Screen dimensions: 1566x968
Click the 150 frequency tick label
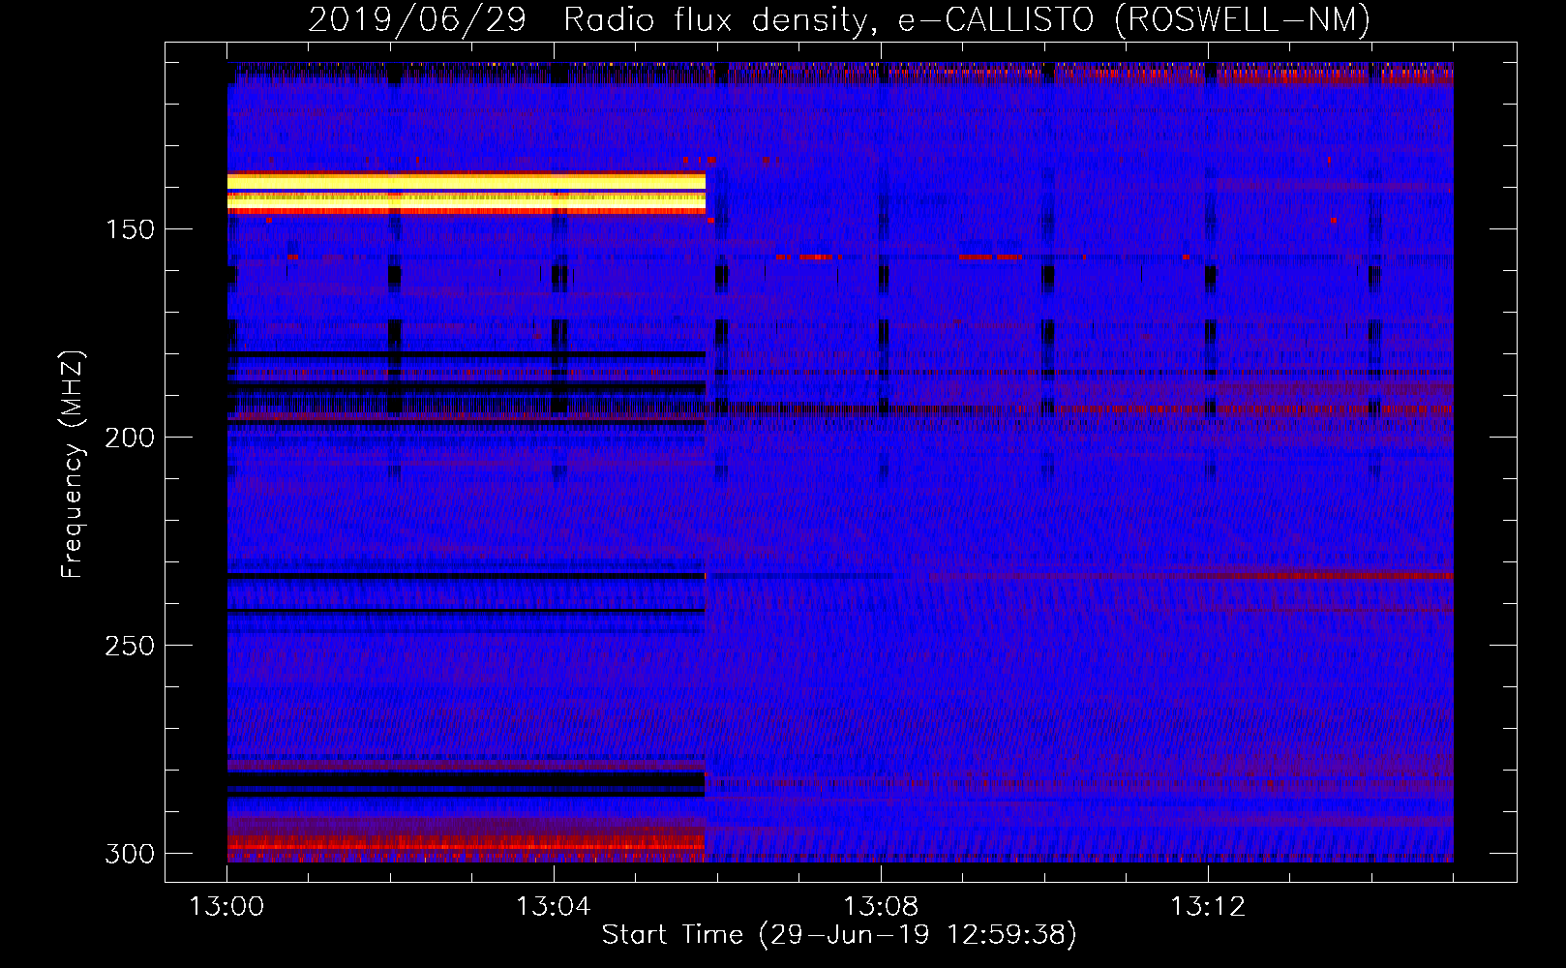click(x=129, y=229)
